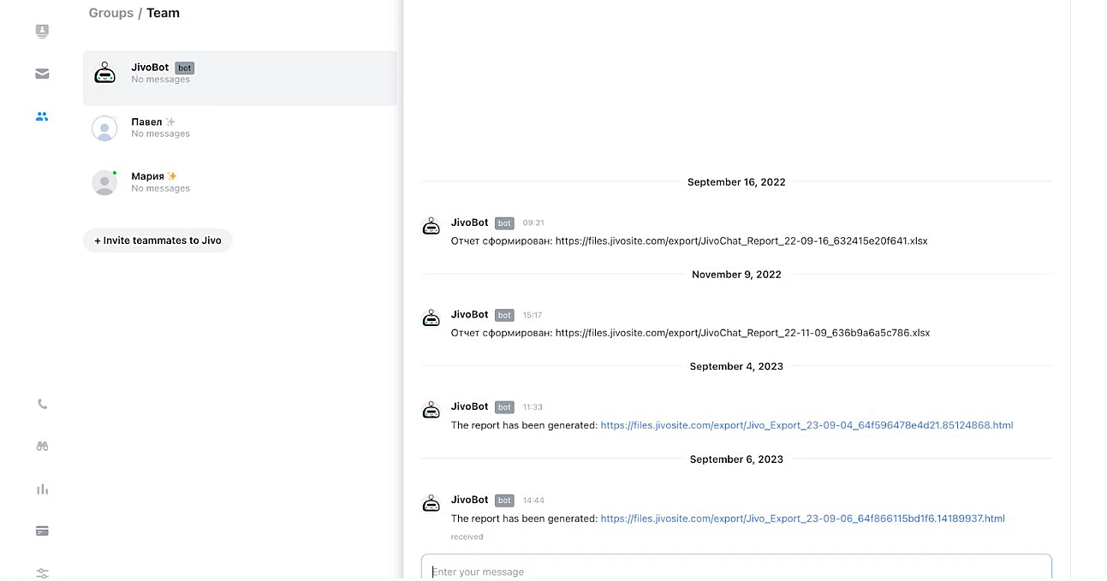Click the Team breadcrumb heading
Screen dimensions: 1107x581
pyautogui.click(x=163, y=14)
